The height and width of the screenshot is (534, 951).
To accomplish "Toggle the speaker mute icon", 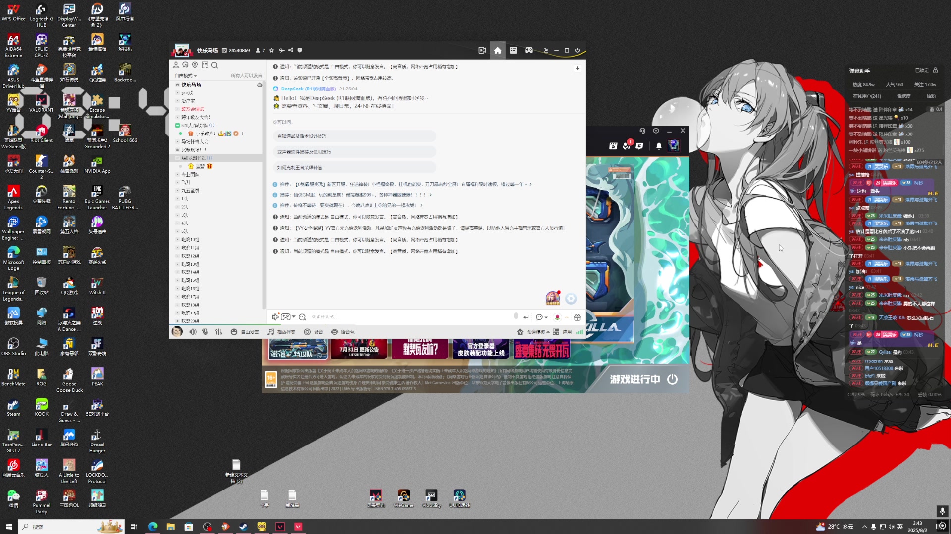I will click(193, 332).
